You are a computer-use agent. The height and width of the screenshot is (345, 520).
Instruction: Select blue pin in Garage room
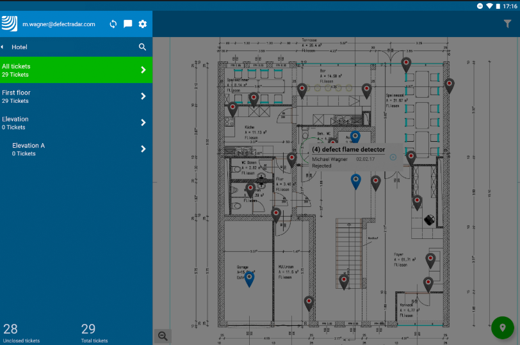click(x=249, y=279)
